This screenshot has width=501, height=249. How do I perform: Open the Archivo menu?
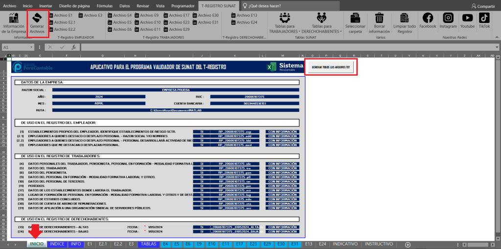(10, 6)
